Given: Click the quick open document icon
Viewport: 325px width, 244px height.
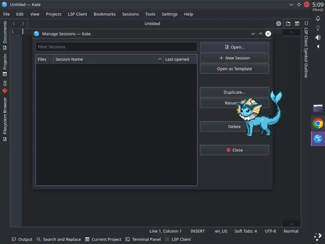Looking at the screenshot, I should pyautogui.click(x=288, y=24).
